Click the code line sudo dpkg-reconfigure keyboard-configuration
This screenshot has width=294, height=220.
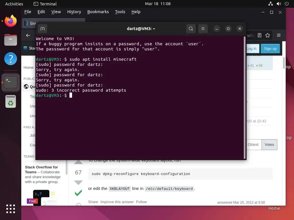(x=141, y=174)
